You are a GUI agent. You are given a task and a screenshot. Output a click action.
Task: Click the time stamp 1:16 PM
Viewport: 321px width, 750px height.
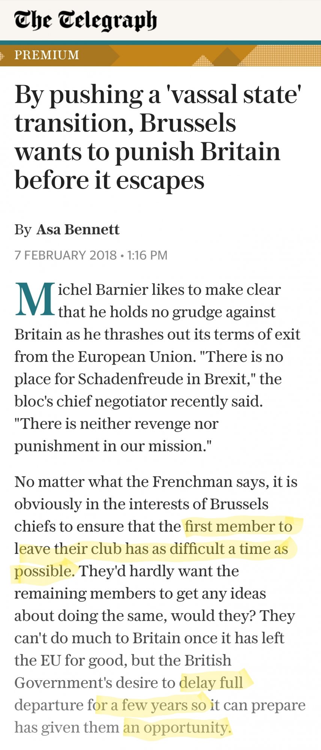148,255
